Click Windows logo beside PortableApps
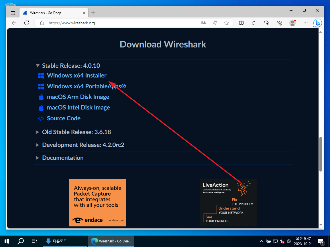 41,86
